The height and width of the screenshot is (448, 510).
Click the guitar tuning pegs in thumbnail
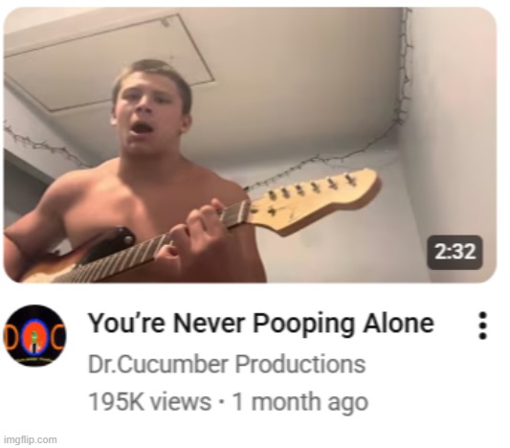point(311,187)
